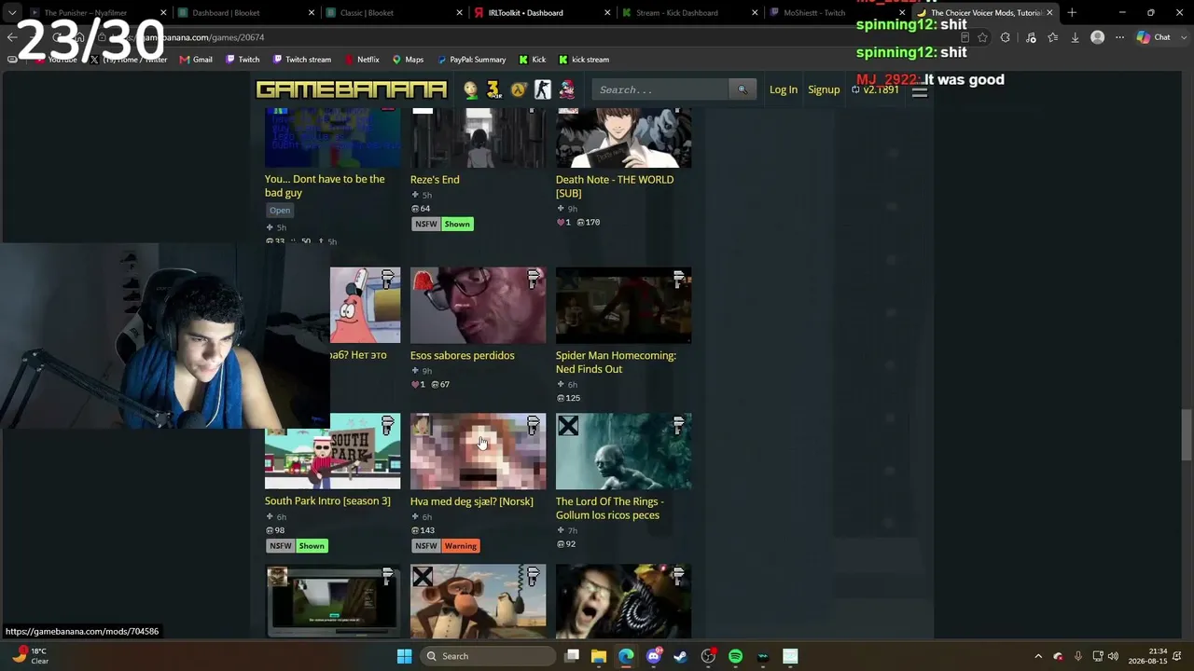The height and width of the screenshot is (671, 1194).
Task: Click the pipe icon on South Park thumbnail
Action: (x=388, y=426)
